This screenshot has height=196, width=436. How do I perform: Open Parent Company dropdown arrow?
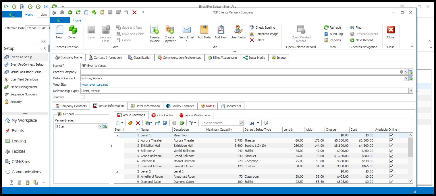click(406, 72)
